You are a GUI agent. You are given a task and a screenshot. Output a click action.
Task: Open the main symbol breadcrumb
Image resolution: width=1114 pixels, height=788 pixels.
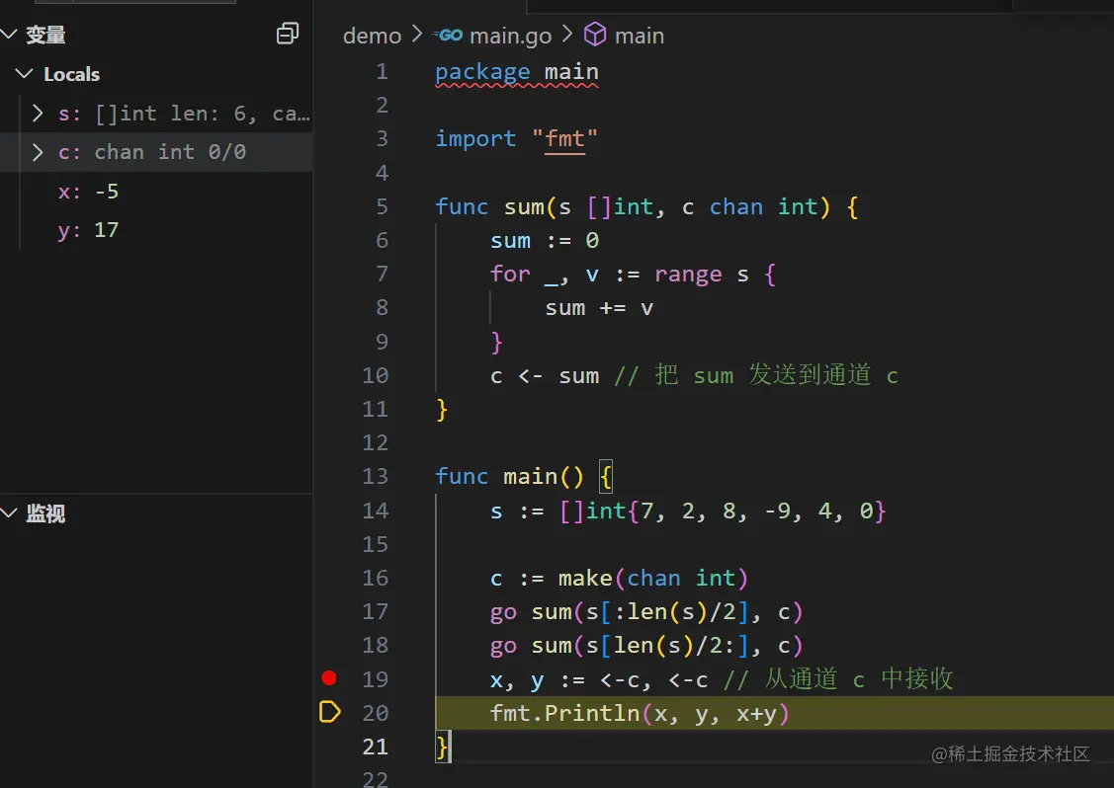(640, 36)
